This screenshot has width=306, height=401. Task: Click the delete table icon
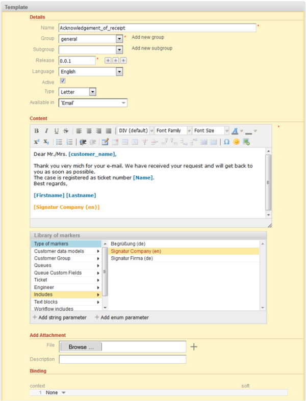click(115, 142)
